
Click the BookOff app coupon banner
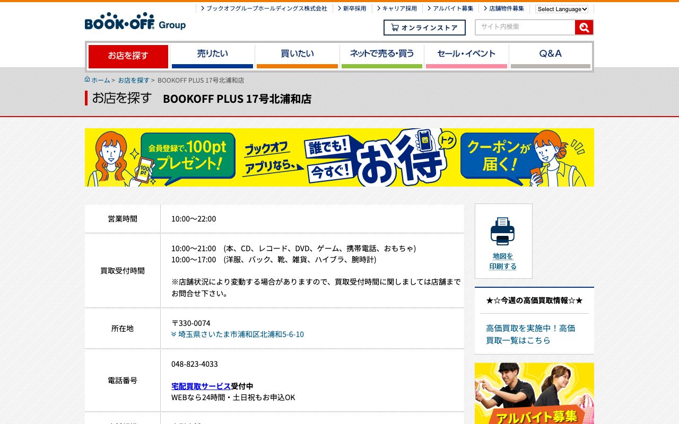click(339, 157)
